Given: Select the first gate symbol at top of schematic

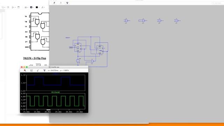Looking at the screenshot, I should pyautogui.click(x=127, y=21).
